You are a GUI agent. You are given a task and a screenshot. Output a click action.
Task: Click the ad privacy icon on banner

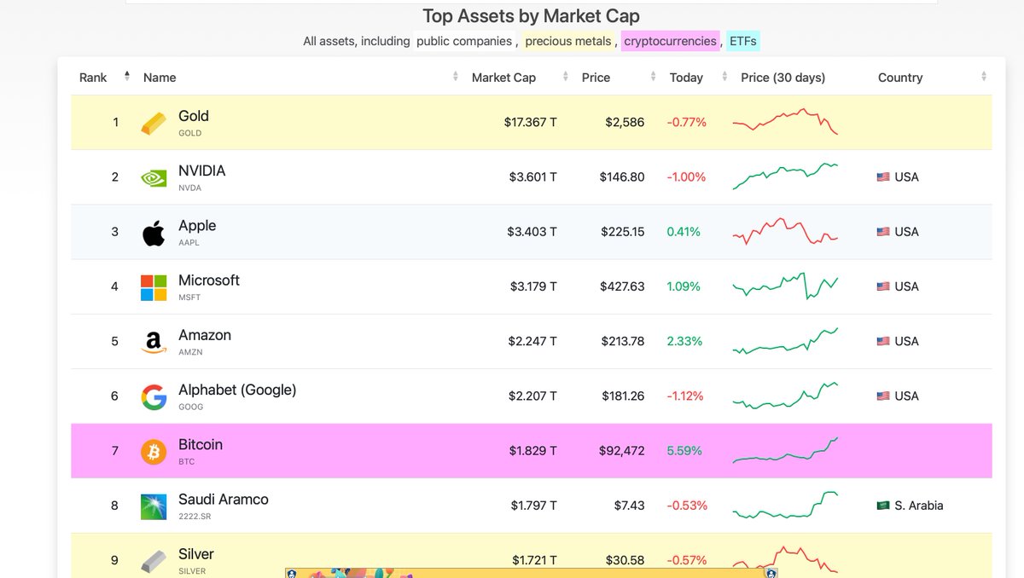click(x=773, y=572)
